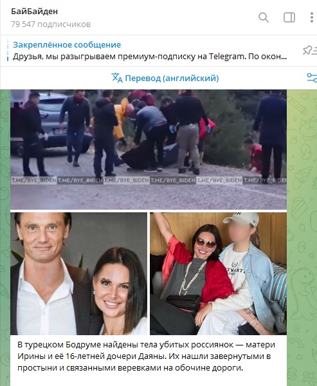The width and height of the screenshot is (317, 386).
Task: Open БайБайден channel info from title
Action: (35, 12)
